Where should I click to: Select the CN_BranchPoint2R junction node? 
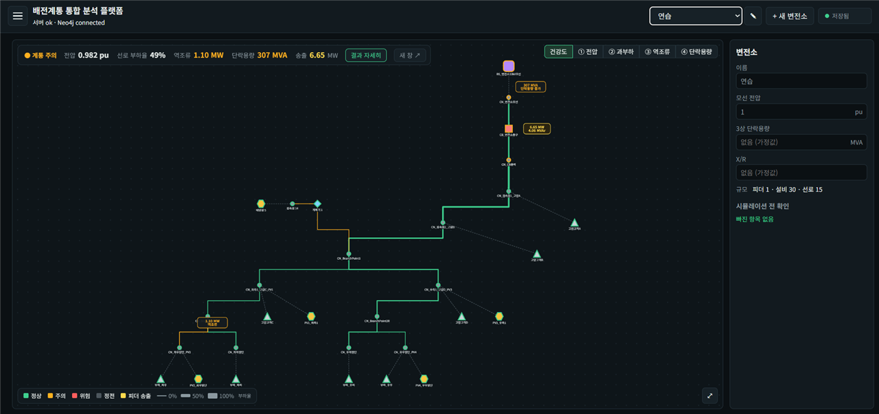pyautogui.click(x=377, y=317)
